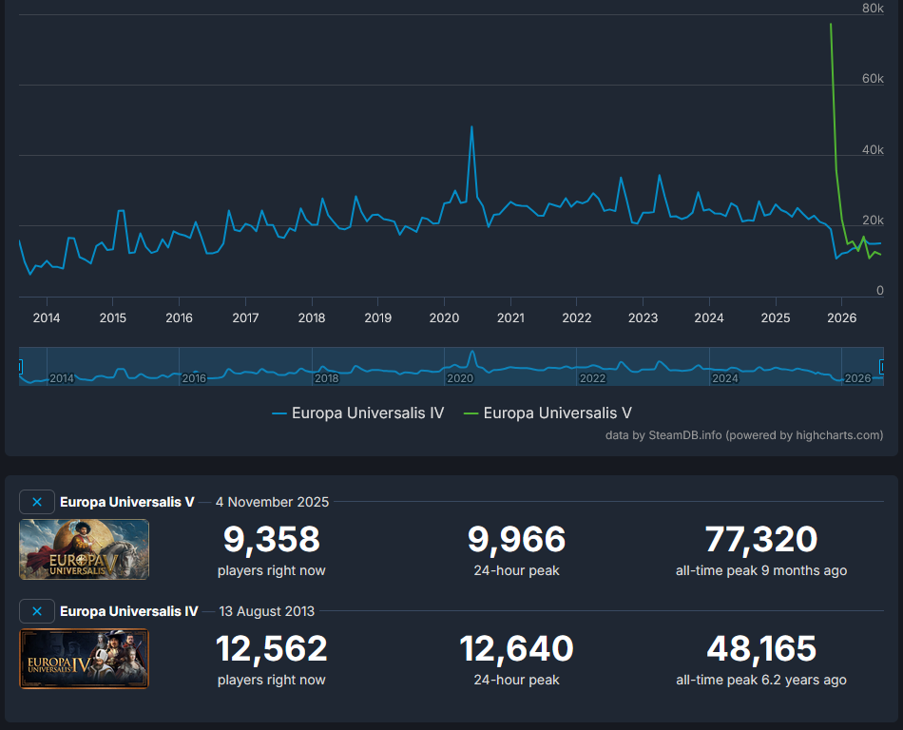This screenshot has width=903, height=730.
Task: Click the SteamDB.info highcharts credit text
Action: (744, 435)
